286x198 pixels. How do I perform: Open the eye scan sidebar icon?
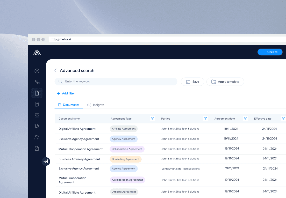point(37,115)
